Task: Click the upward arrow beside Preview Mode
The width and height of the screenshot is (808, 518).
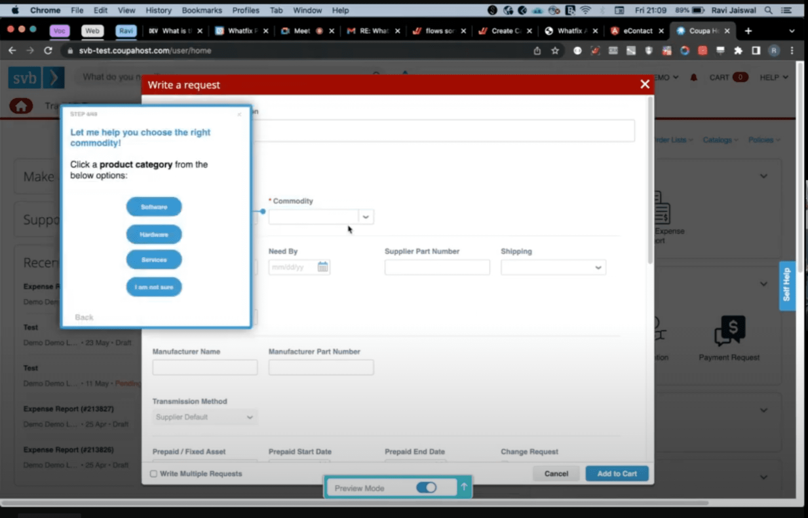Action: [x=464, y=487]
